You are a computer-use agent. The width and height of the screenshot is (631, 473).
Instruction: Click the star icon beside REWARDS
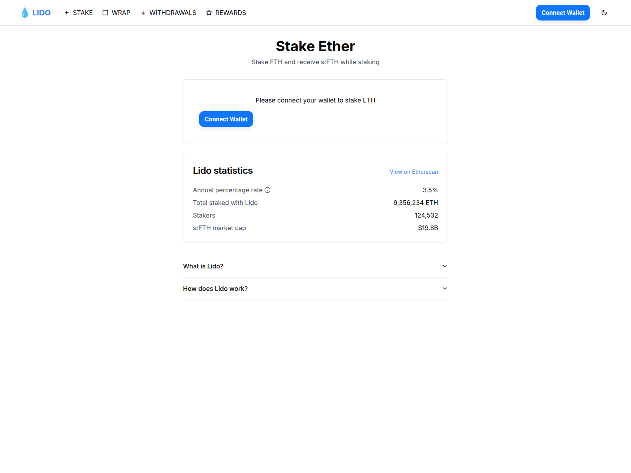tap(209, 13)
